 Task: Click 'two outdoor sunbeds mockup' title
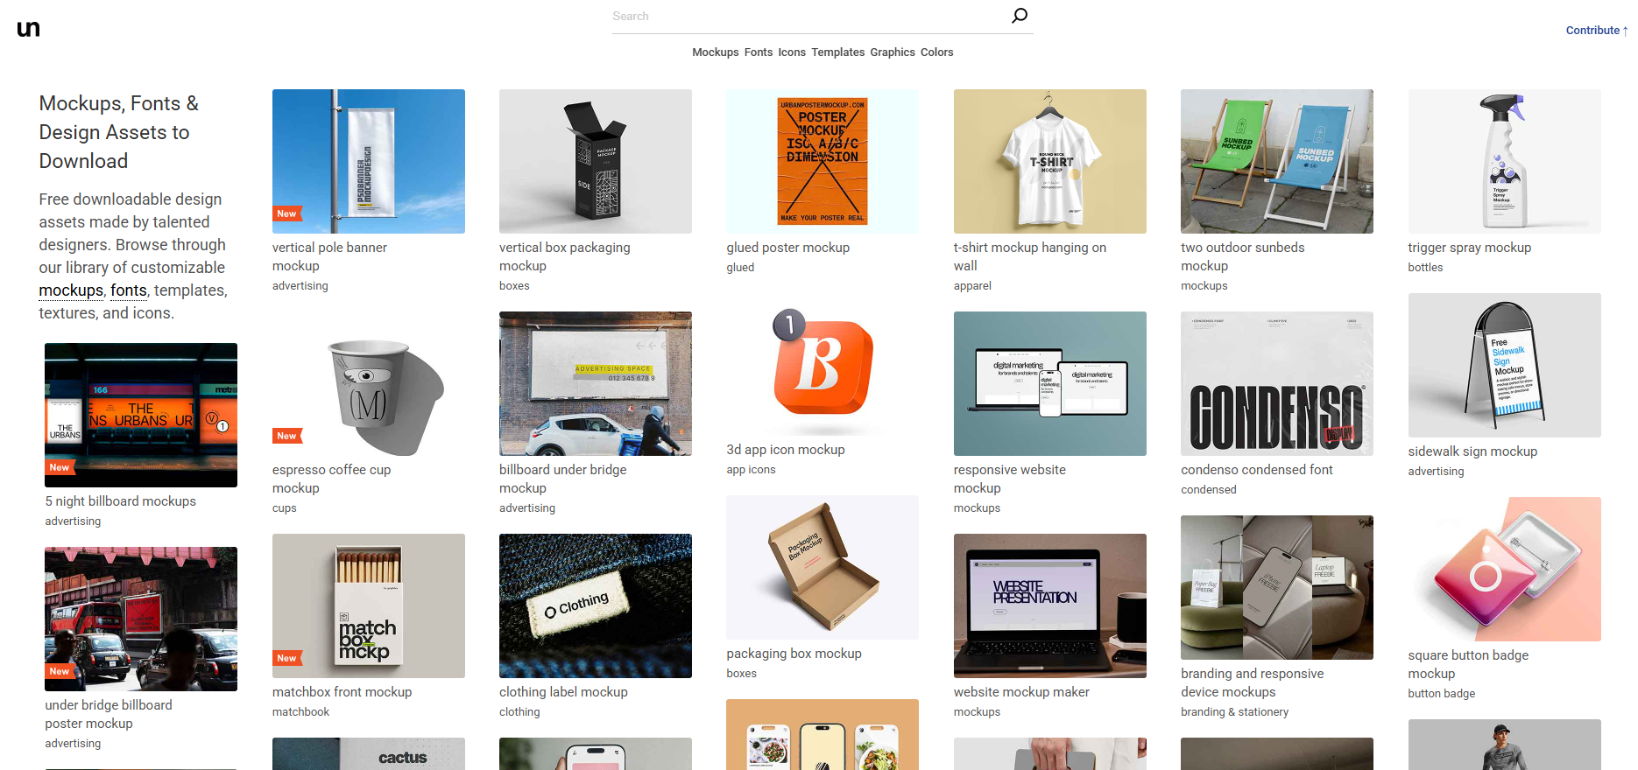coord(1243,257)
